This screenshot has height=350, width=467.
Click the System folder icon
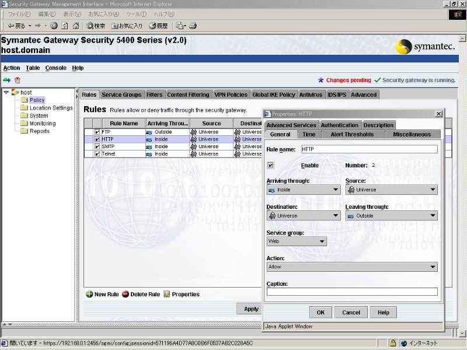tap(24, 116)
